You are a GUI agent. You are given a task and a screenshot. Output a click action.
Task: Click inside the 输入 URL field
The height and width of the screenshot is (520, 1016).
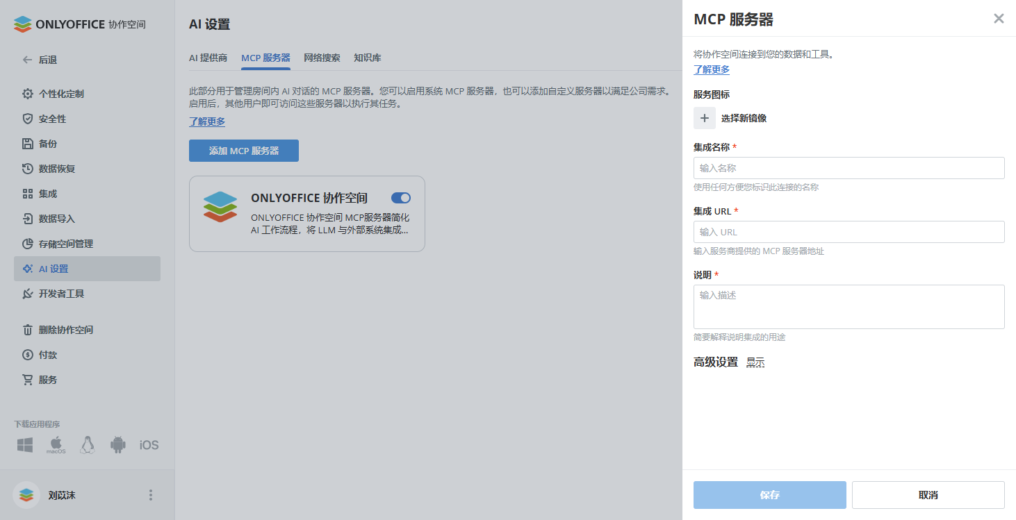coord(848,231)
